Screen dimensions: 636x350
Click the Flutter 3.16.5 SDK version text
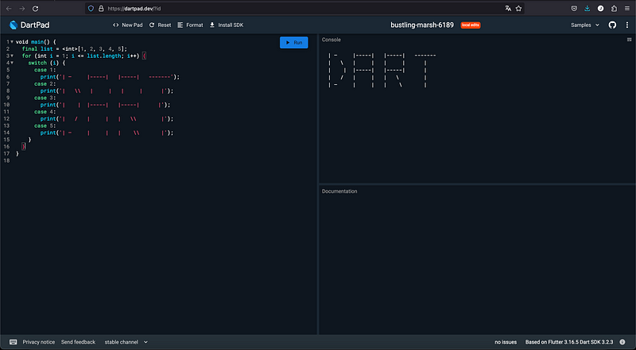[569, 342]
